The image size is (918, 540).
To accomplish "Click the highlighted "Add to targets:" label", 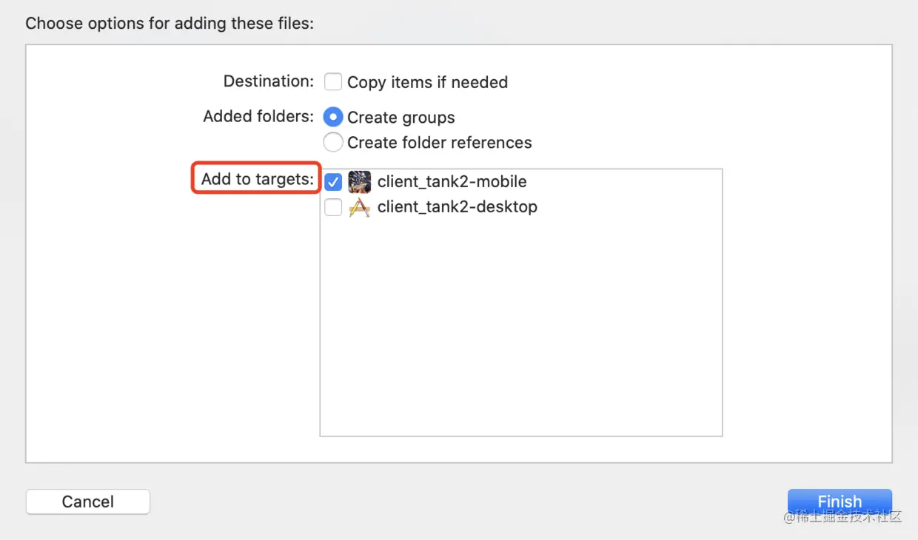I will (x=257, y=179).
